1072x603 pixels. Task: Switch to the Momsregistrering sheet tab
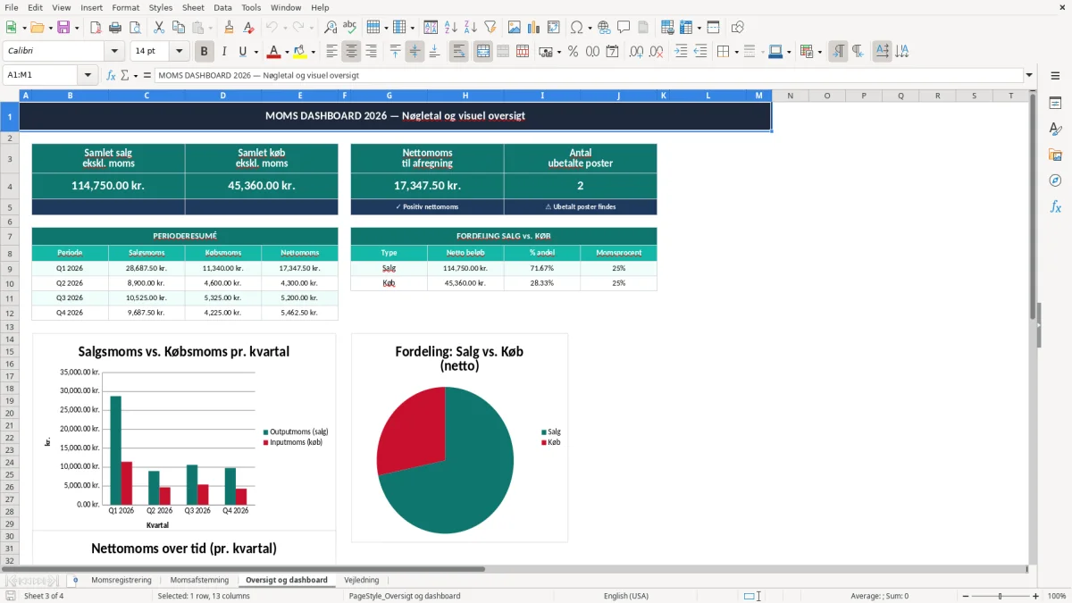(x=121, y=580)
